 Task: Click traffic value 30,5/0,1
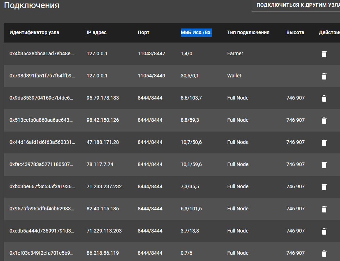tap(190, 76)
